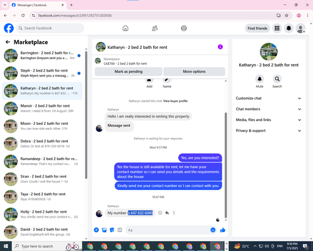The image size is (313, 251).
Task: Click Find friends button
Action: coord(257,28)
